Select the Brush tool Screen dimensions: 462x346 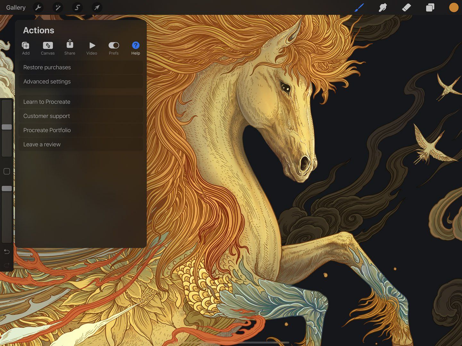pos(359,7)
